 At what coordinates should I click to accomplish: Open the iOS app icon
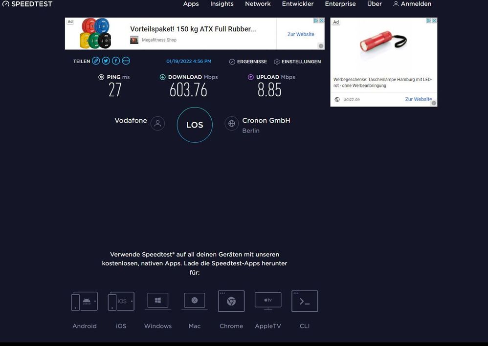point(121,301)
